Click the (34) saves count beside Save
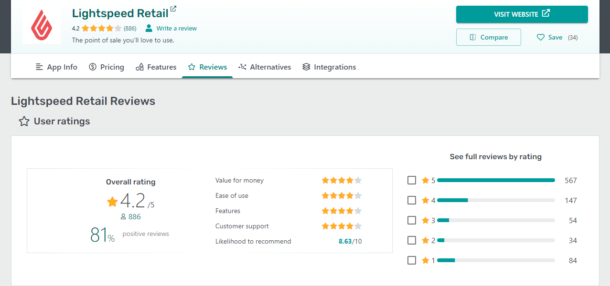The image size is (610, 286). click(x=573, y=37)
